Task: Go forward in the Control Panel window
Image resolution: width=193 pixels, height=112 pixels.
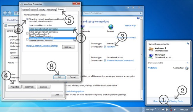Action: (10, 13)
